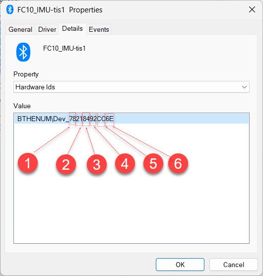Switch to the General tab
Screen dimensions: 263x276
point(20,29)
